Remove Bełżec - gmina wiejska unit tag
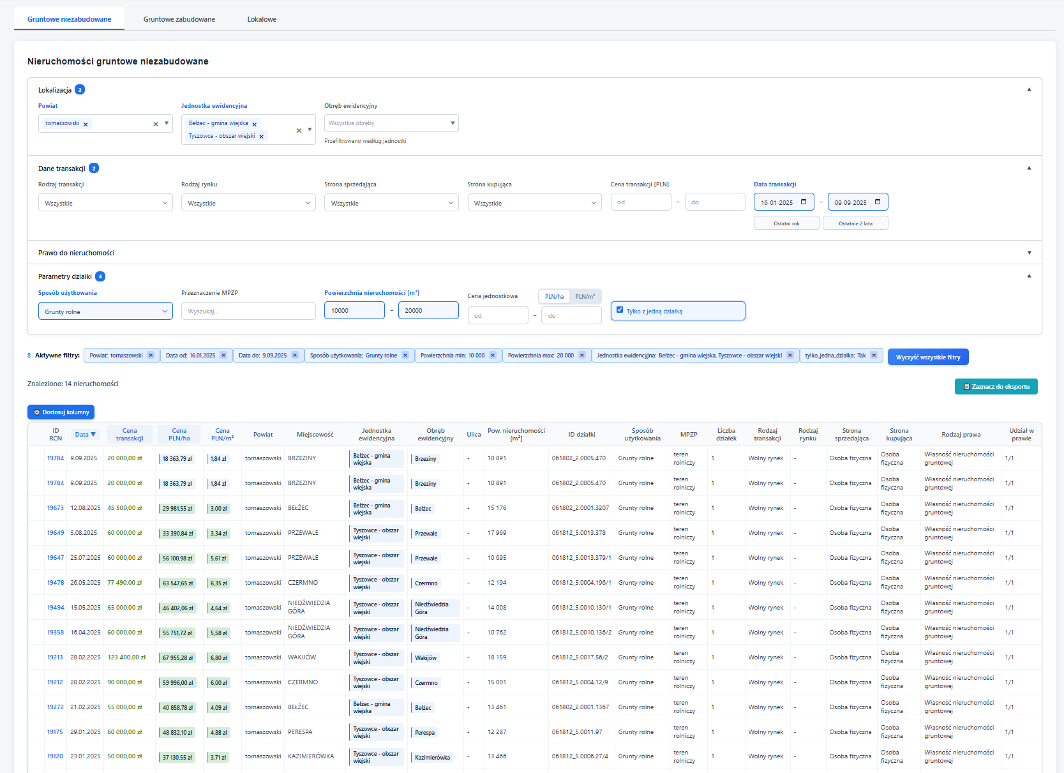Image resolution: width=1064 pixels, height=773 pixels. [254, 124]
